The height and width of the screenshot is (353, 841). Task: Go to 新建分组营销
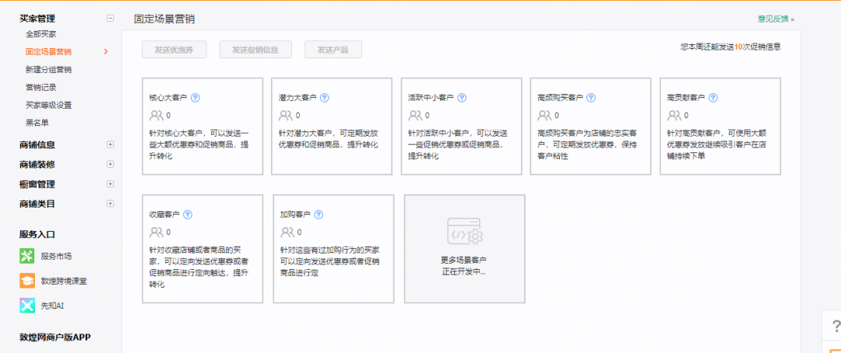pos(48,70)
